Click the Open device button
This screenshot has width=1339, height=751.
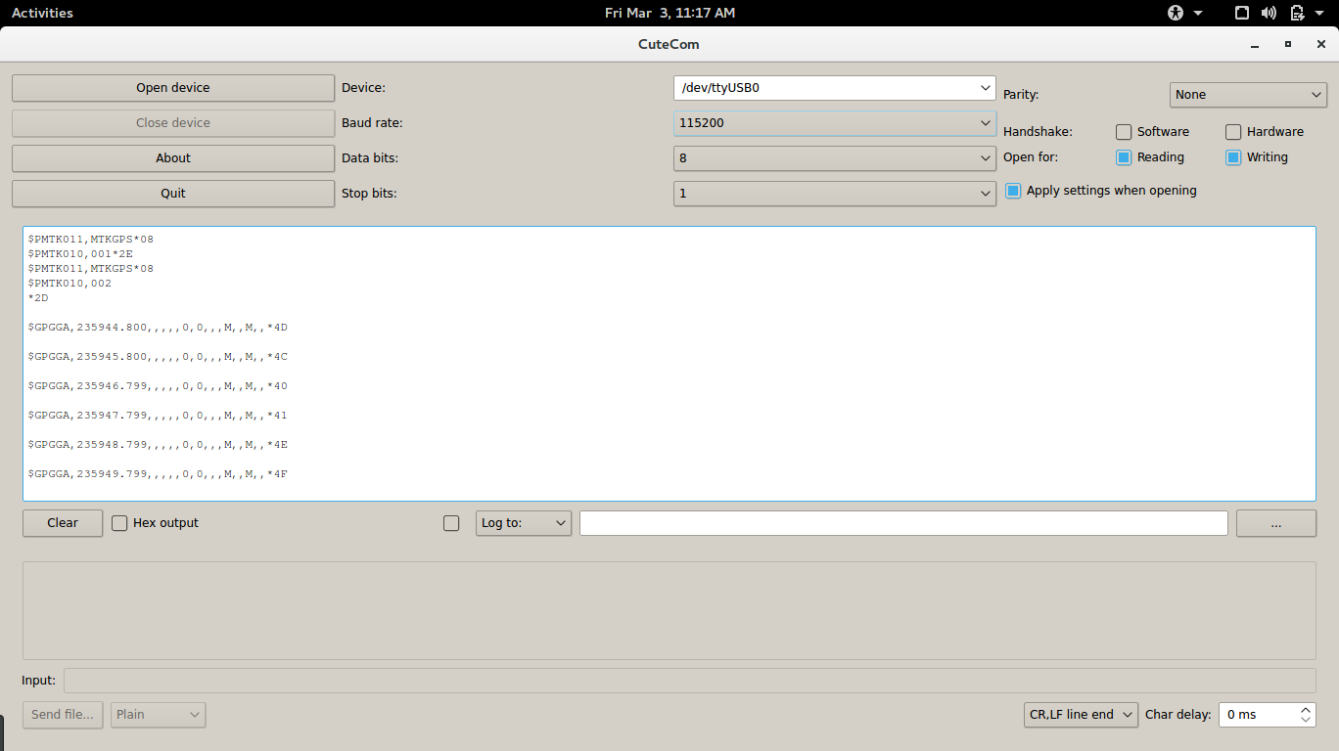(173, 87)
